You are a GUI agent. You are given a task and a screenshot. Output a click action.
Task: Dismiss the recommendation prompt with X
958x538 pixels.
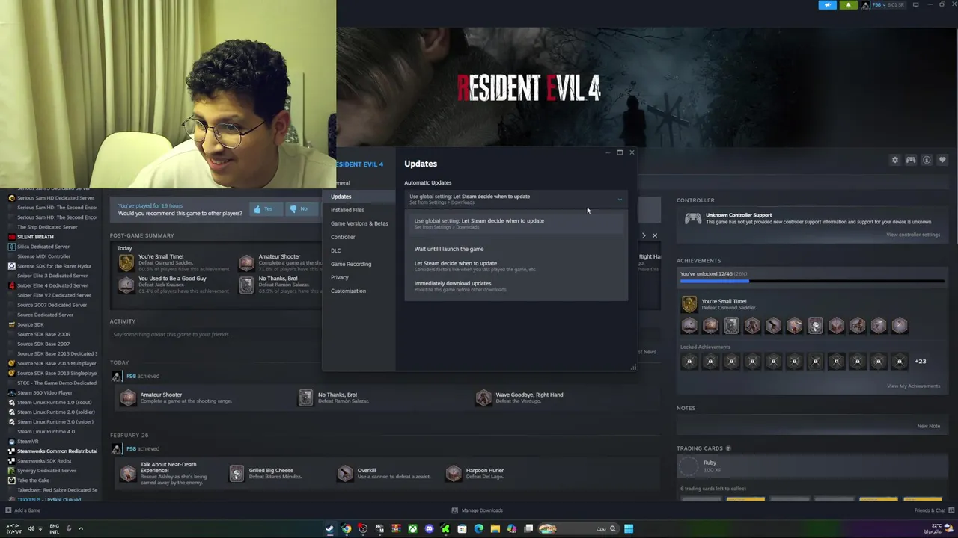[655, 235]
